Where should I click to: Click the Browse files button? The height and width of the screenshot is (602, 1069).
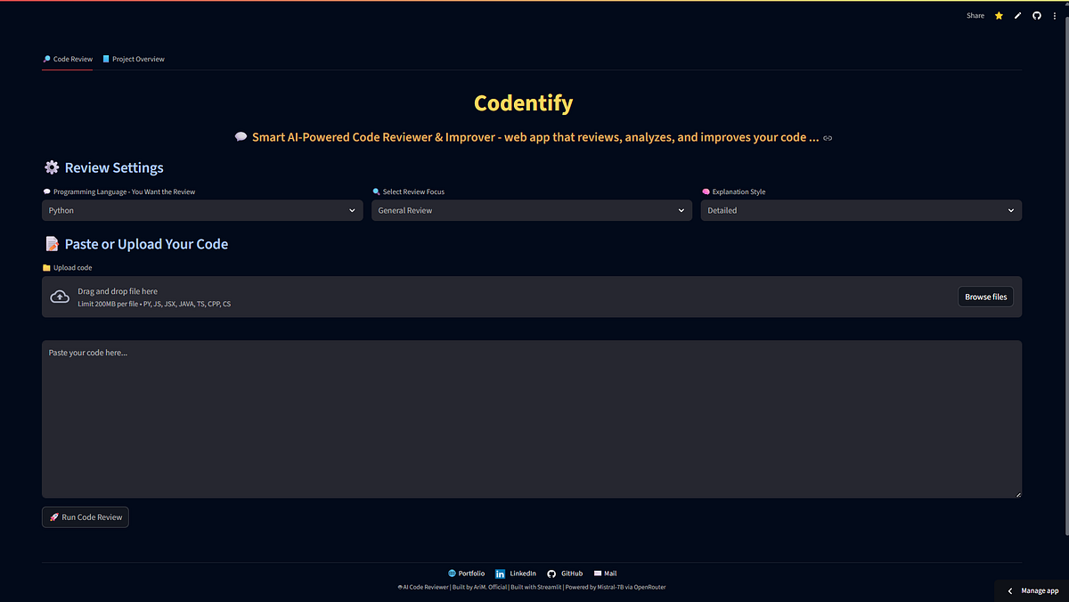tap(985, 296)
